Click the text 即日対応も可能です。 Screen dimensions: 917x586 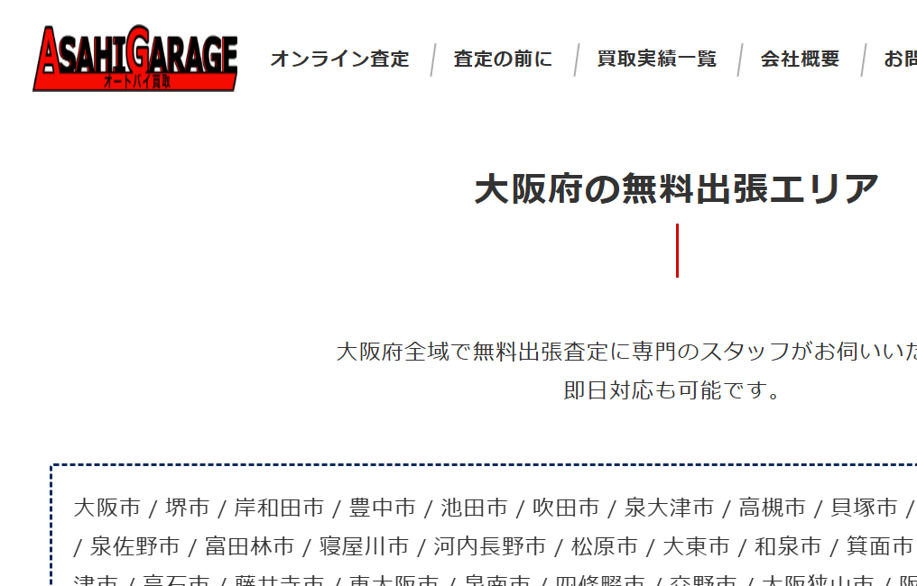tap(672, 390)
